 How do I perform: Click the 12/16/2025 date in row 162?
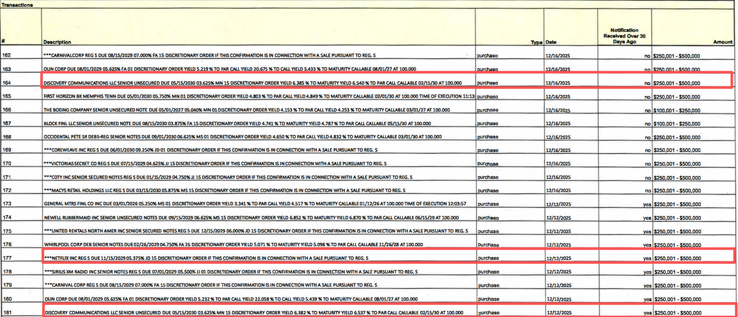[x=558, y=56]
